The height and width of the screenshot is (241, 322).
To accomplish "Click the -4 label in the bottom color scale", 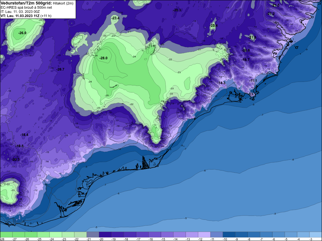I will (298, 239).
